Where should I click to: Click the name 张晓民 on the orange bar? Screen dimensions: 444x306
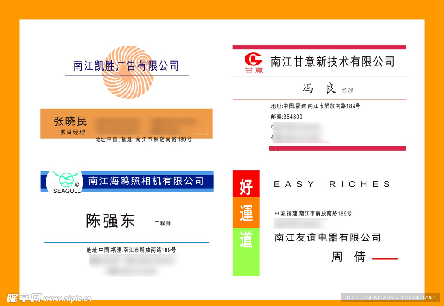coord(70,121)
